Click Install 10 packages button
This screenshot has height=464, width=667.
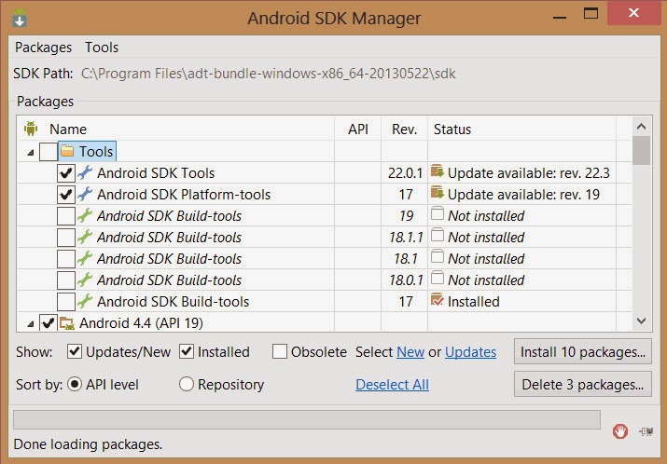coord(582,351)
